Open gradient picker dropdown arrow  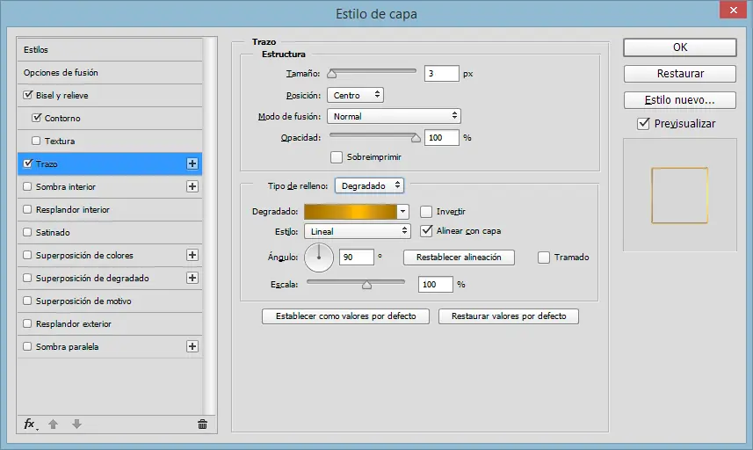pyautogui.click(x=403, y=211)
